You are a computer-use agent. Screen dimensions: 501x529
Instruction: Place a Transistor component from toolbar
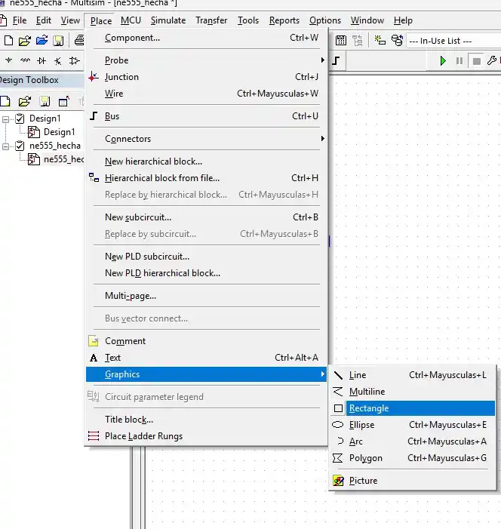click(58, 61)
